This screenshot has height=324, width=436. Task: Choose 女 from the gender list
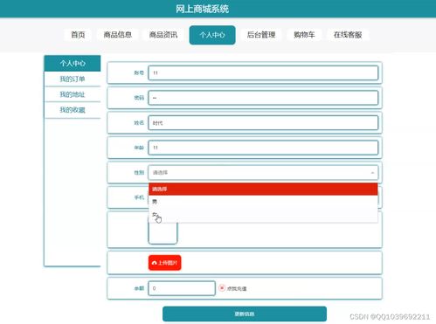click(263, 215)
